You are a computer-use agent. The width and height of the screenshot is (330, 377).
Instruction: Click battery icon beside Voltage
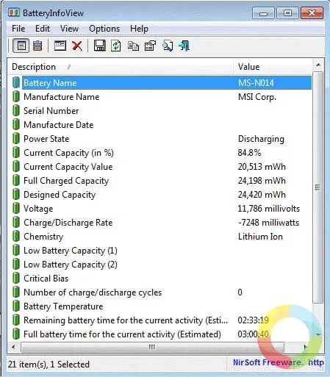16,209
